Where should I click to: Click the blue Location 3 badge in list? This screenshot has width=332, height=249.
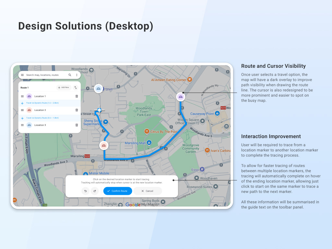[x=29, y=125]
